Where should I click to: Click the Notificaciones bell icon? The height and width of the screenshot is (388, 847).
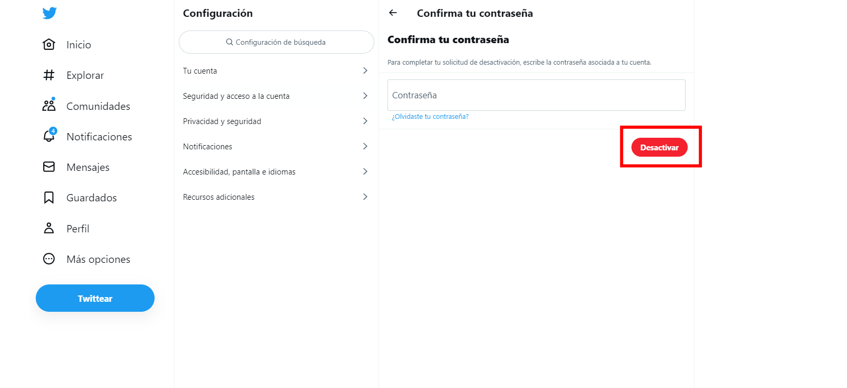pos(49,136)
